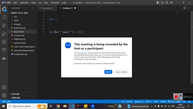Click the Zoom logo in the dialog
193x109 pixels.
point(68,45)
